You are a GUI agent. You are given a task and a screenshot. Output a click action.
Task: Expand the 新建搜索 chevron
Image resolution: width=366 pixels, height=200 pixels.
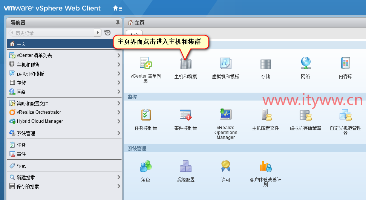[x=119, y=177]
